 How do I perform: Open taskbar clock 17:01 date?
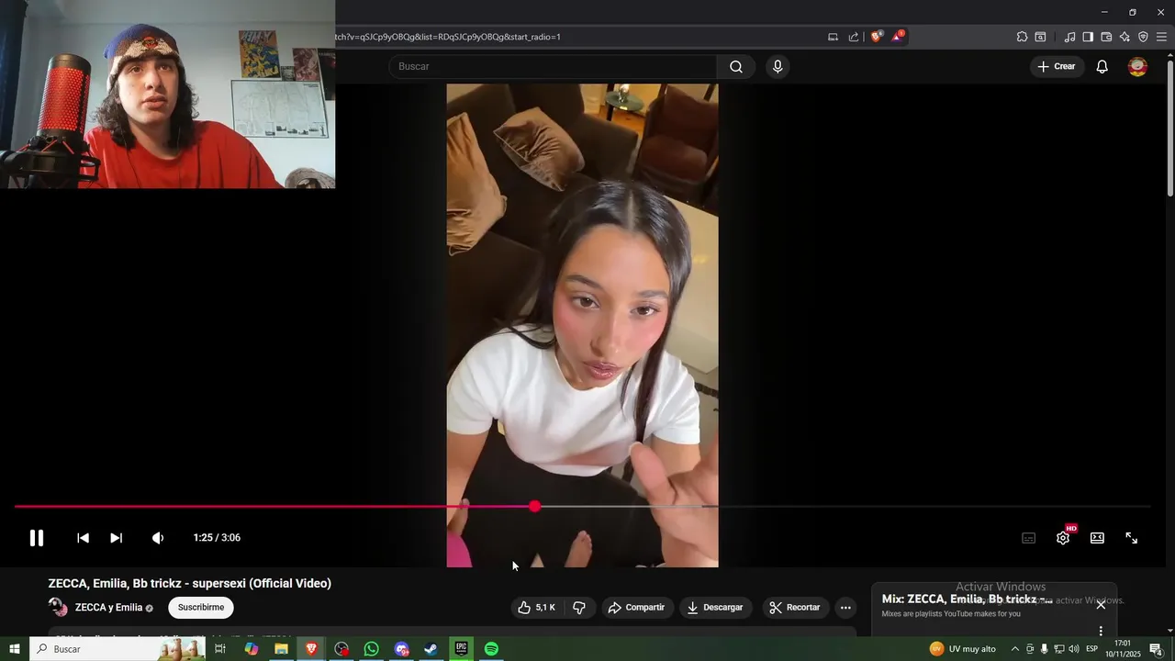tap(1123, 649)
